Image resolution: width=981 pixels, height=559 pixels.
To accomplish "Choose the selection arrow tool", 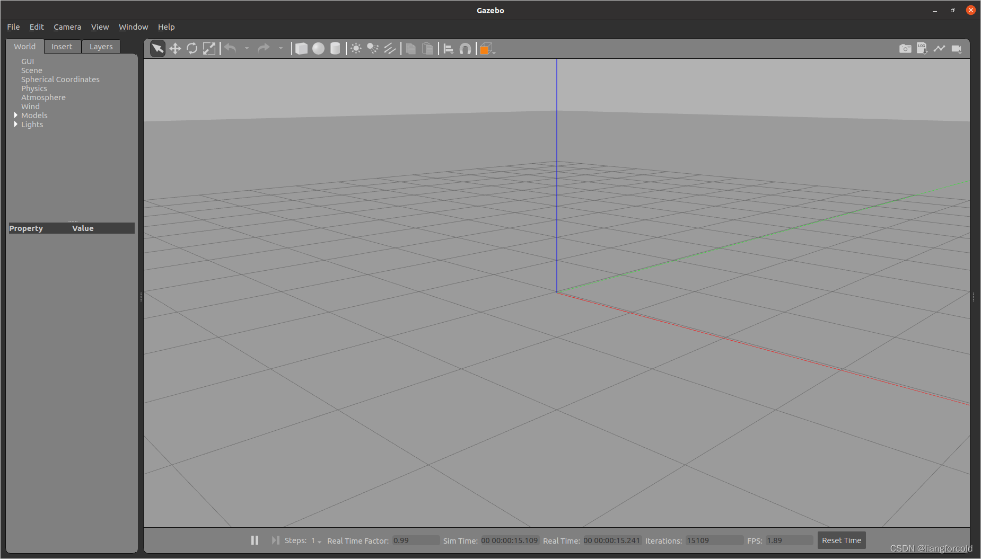I will pos(157,49).
